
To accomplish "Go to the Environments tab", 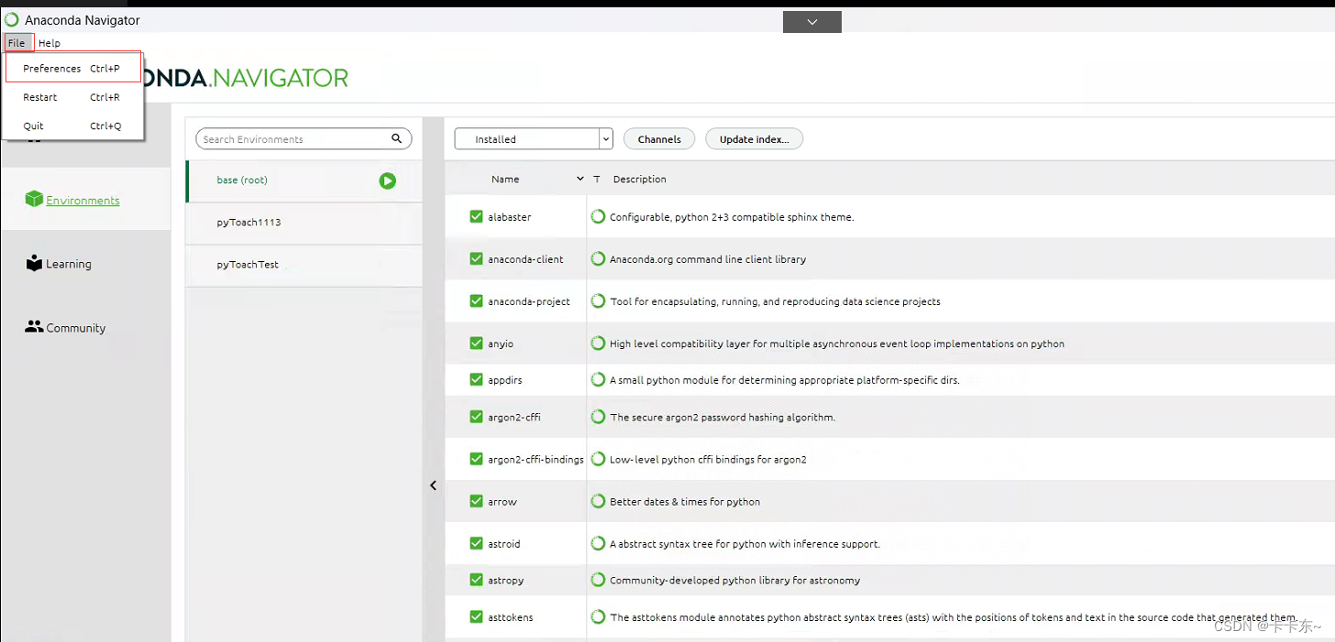I will pos(85,199).
